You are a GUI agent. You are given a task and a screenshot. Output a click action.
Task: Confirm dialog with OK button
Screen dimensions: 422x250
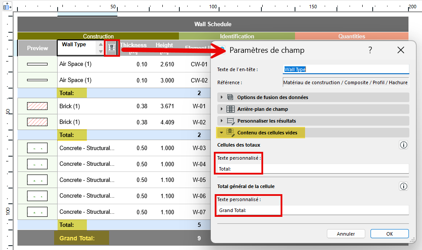pyautogui.click(x=389, y=234)
